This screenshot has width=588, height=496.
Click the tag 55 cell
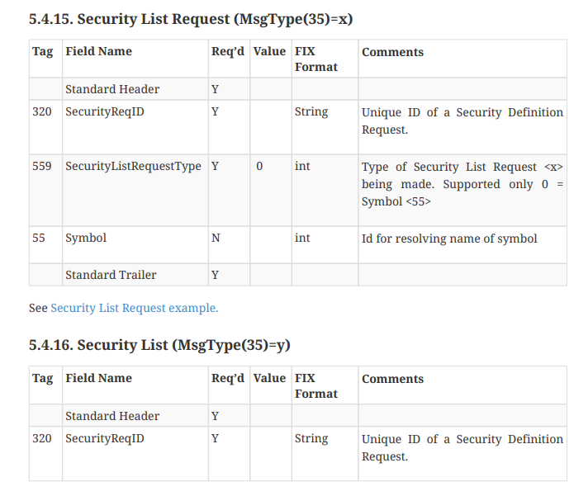pyautogui.click(x=45, y=245)
